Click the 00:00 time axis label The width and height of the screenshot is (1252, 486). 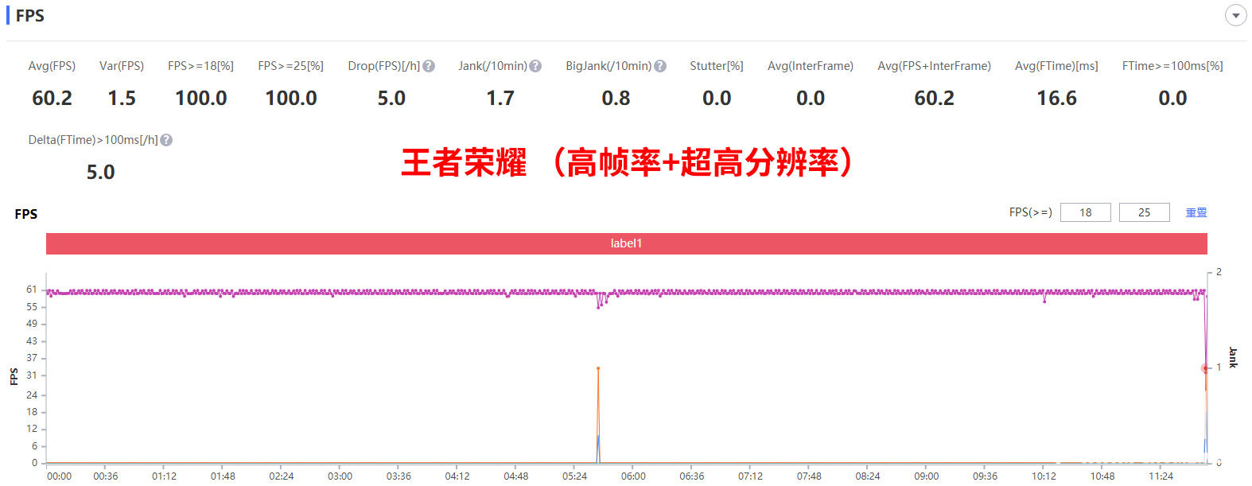[59, 476]
